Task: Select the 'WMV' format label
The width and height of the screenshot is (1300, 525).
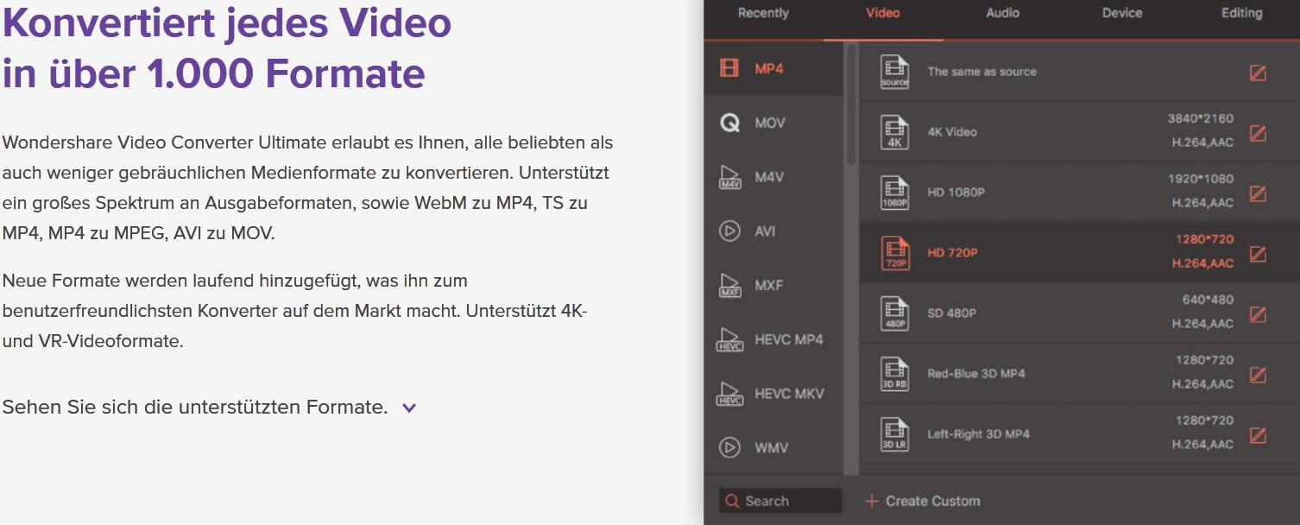Action: point(771,447)
